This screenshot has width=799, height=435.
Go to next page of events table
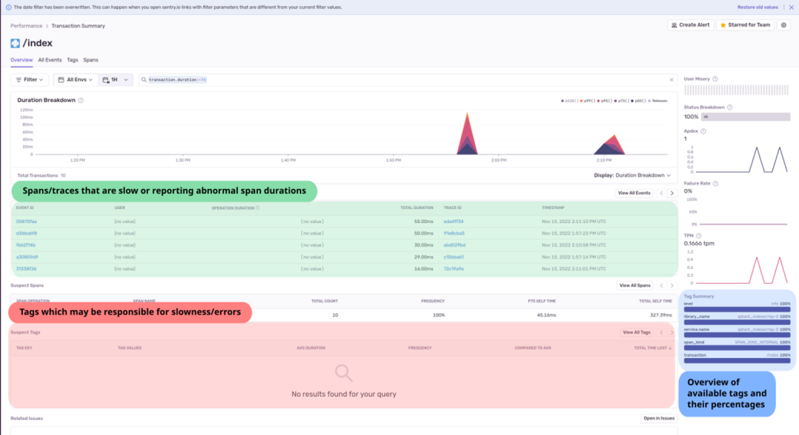[x=672, y=193]
